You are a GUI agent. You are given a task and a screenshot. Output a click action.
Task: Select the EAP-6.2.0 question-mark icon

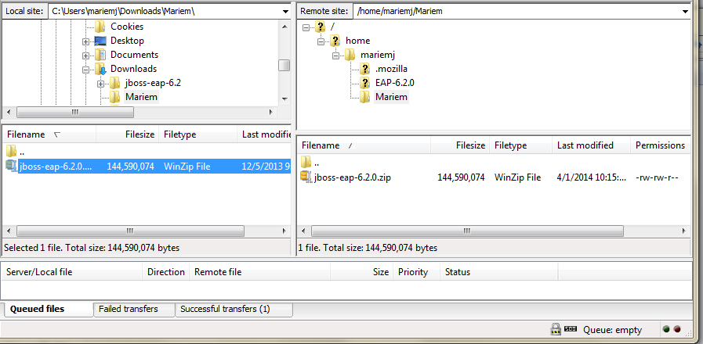click(364, 83)
